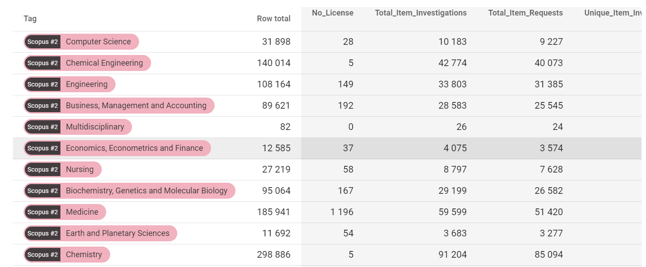Click investigations value 4 075
The width and height of the screenshot is (646, 267).
455,148
